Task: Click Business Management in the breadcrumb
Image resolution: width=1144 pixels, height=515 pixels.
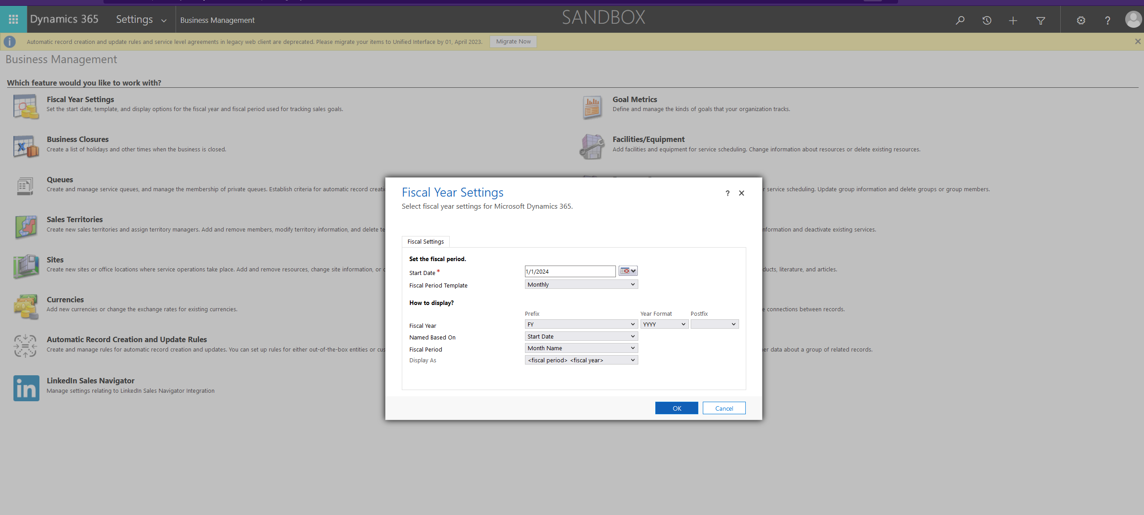Action: click(x=217, y=20)
